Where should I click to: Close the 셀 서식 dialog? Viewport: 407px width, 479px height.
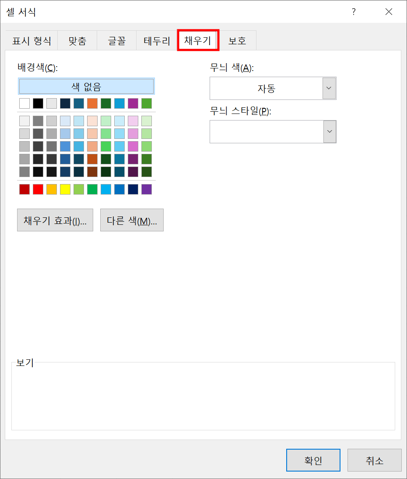pos(389,11)
